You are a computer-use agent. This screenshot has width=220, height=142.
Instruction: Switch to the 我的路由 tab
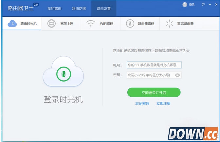(54, 8)
